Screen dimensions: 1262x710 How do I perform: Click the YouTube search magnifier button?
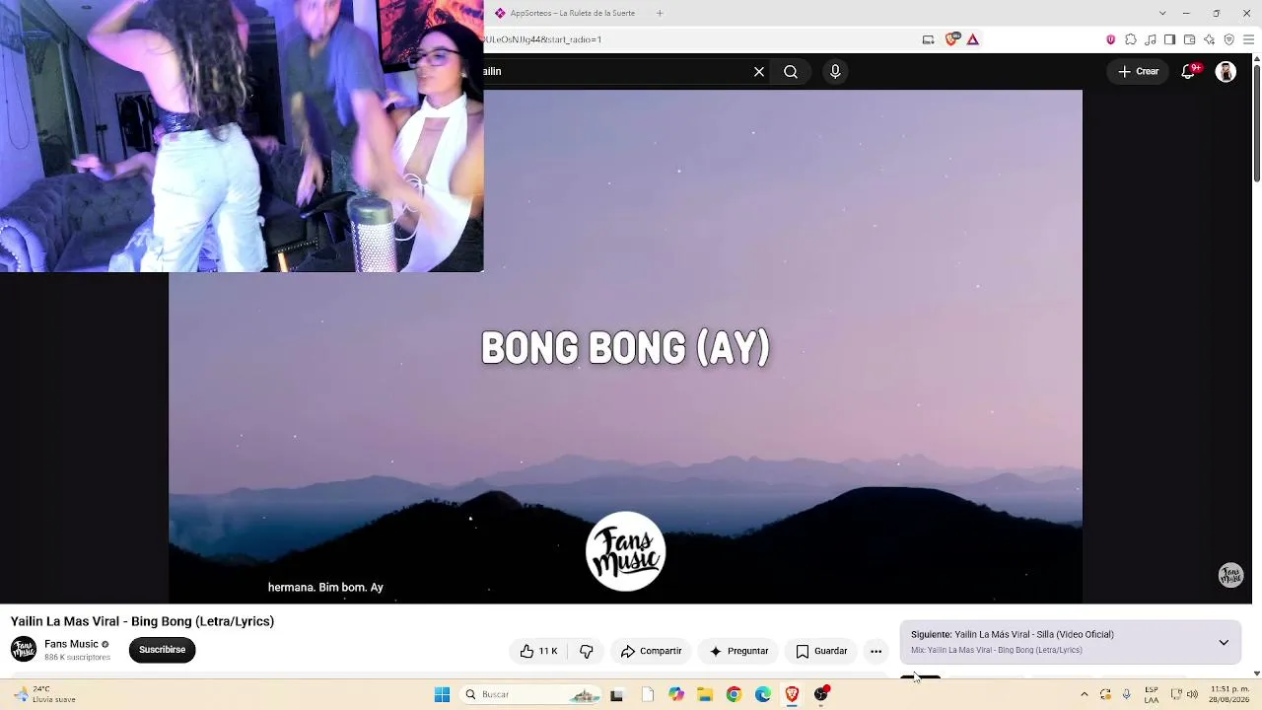point(791,72)
